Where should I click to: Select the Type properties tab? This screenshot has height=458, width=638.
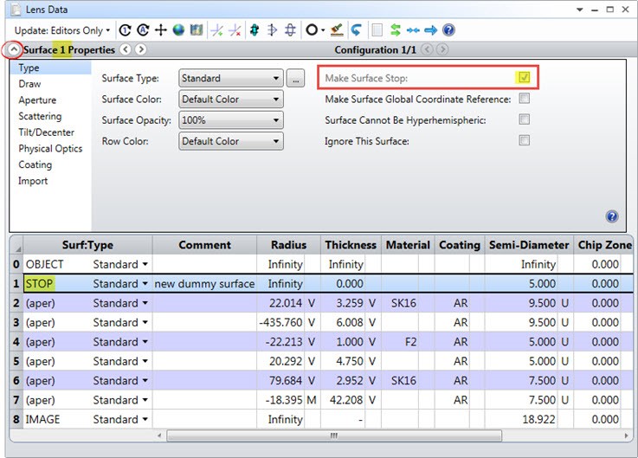pyautogui.click(x=50, y=68)
